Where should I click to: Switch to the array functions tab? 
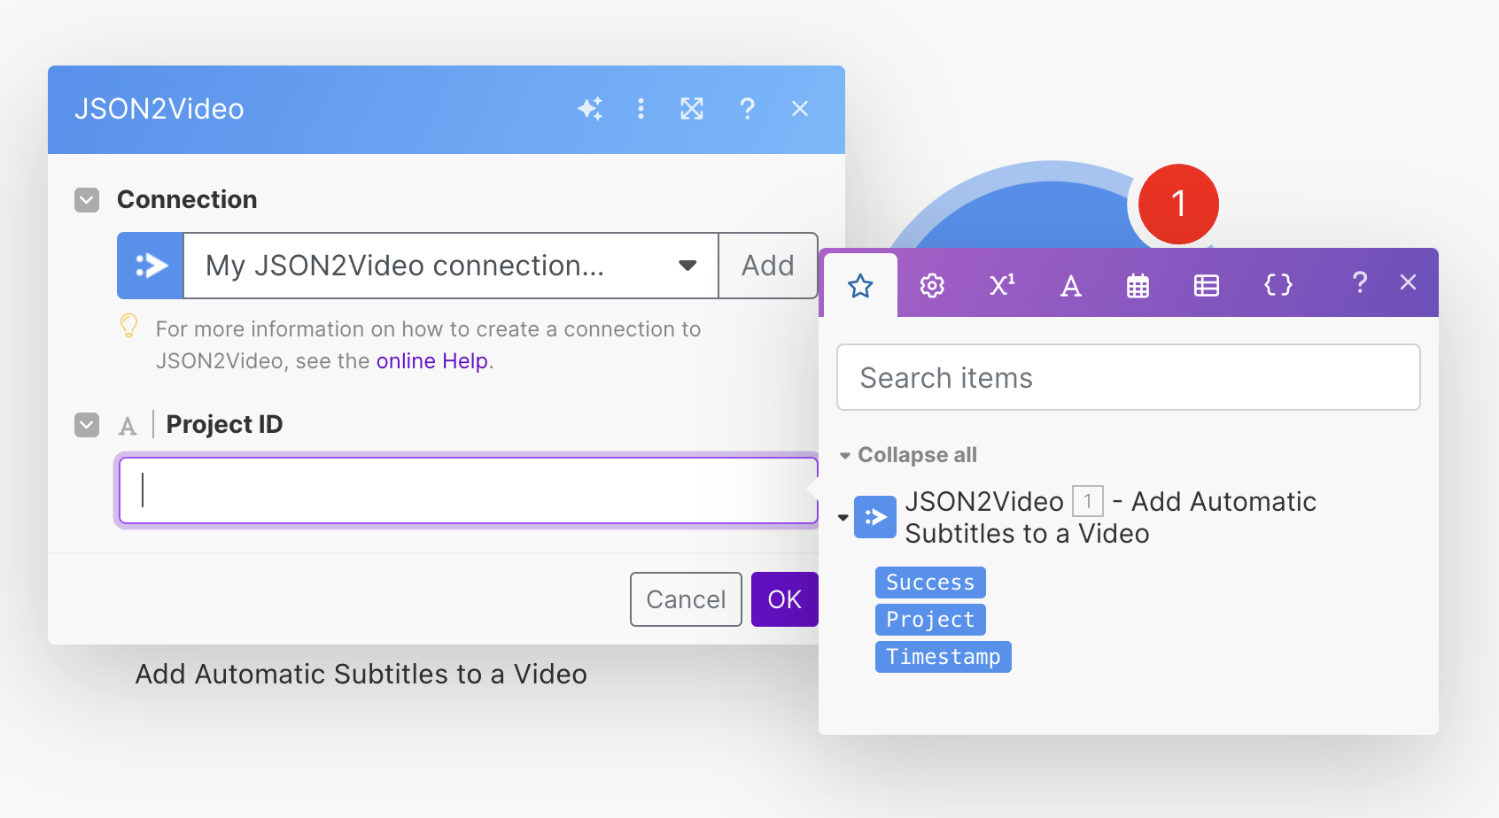[x=1207, y=285]
